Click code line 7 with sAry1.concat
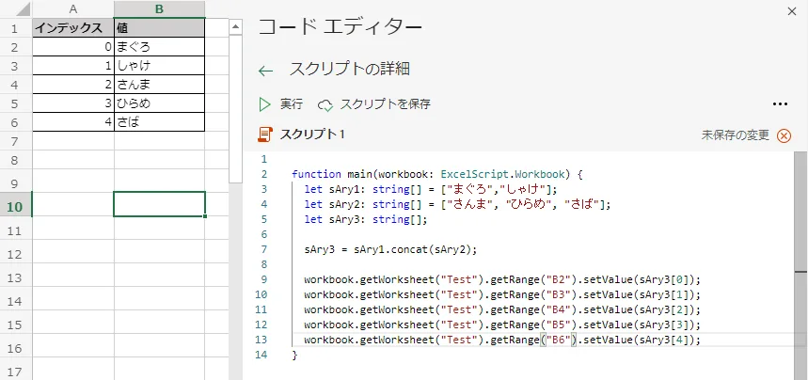Screen dimensions: 808x380 point(390,249)
